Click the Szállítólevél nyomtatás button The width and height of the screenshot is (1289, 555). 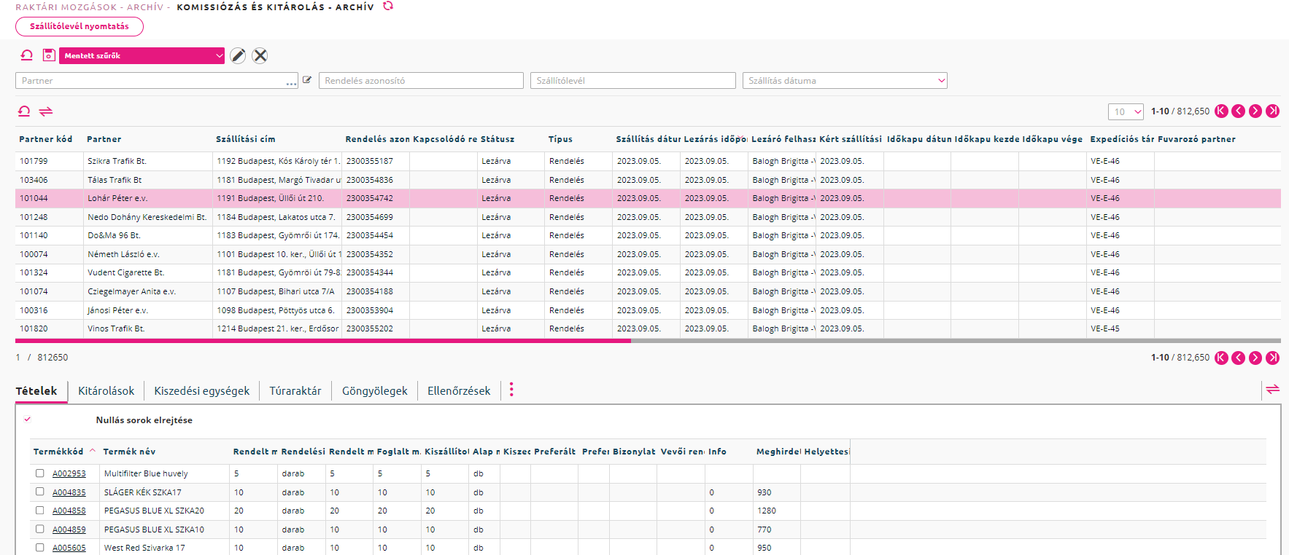point(80,26)
